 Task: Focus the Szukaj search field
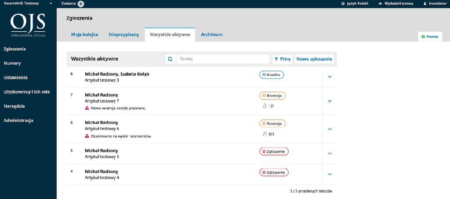[x=223, y=59]
